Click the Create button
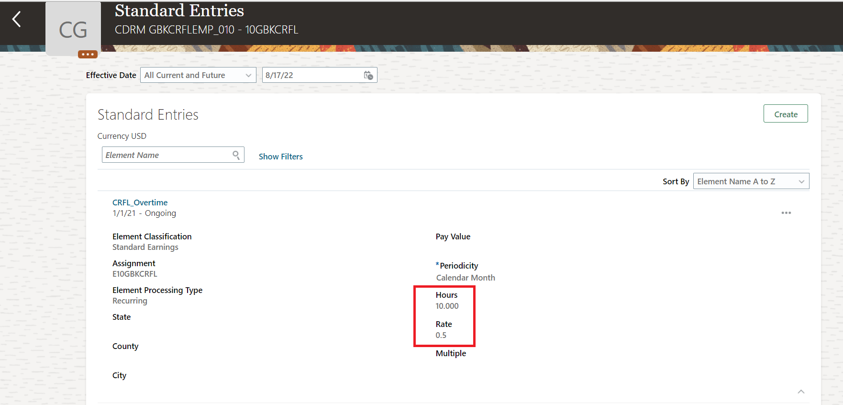Image resolution: width=843 pixels, height=405 pixels. point(786,114)
